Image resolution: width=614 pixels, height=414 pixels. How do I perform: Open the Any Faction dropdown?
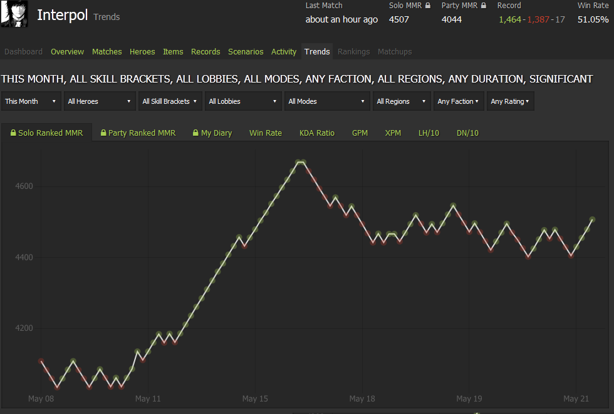click(x=459, y=101)
